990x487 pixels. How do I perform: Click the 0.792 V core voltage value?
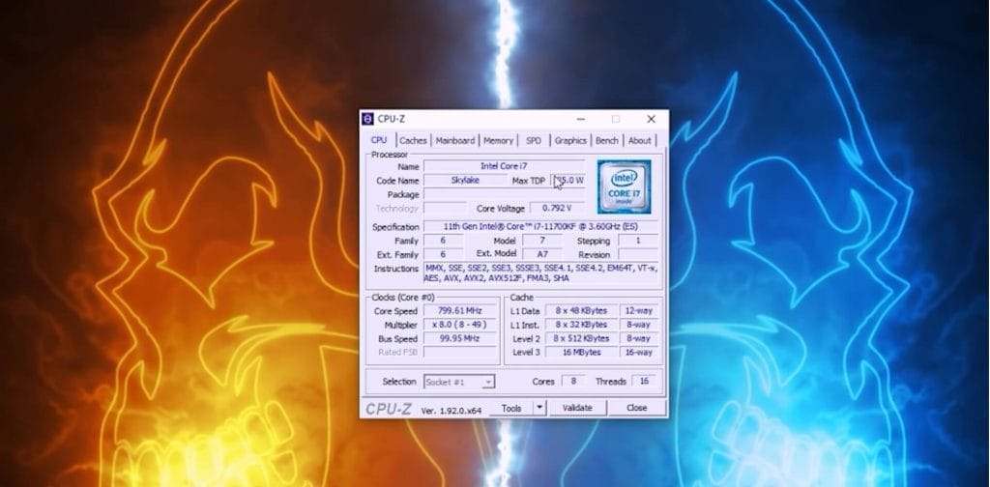(557, 208)
